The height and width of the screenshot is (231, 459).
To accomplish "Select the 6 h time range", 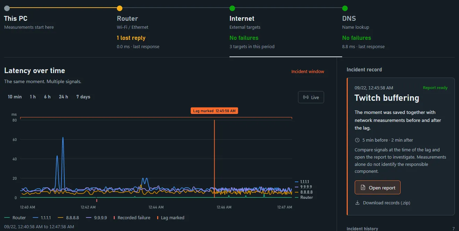I will pos(47,97).
